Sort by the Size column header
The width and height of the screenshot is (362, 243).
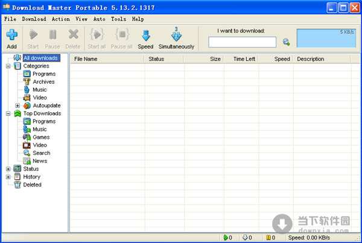(x=204, y=59)
